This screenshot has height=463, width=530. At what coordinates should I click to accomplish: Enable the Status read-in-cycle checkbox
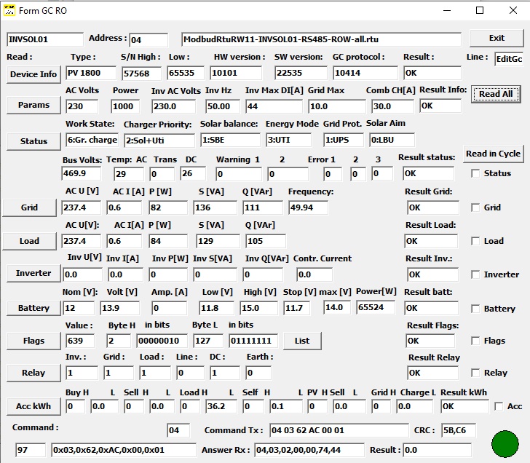[x=476, y=173]
